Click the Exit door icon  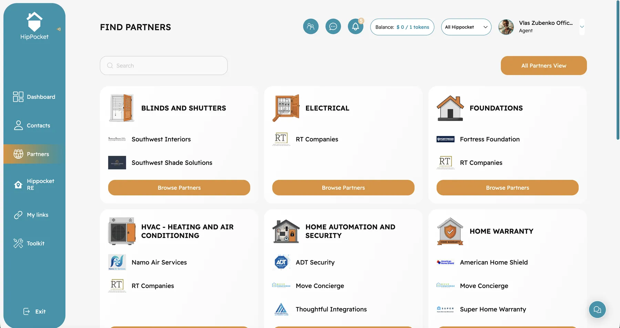27,311
